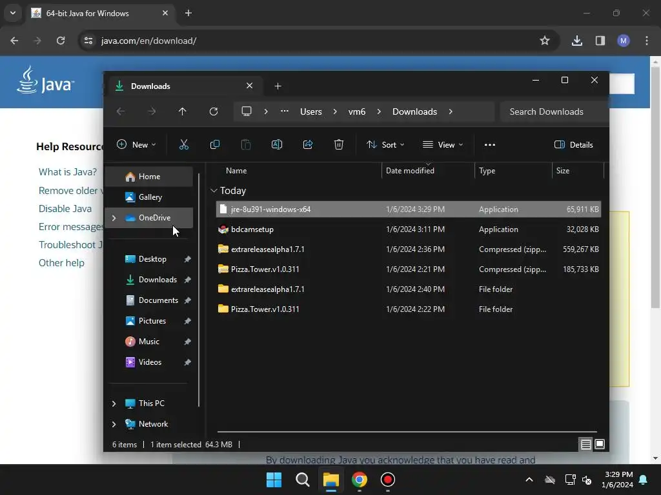This screenshot has height=495, width=661.
Task: Select the bdcamsetup application file
Action: 408,229
